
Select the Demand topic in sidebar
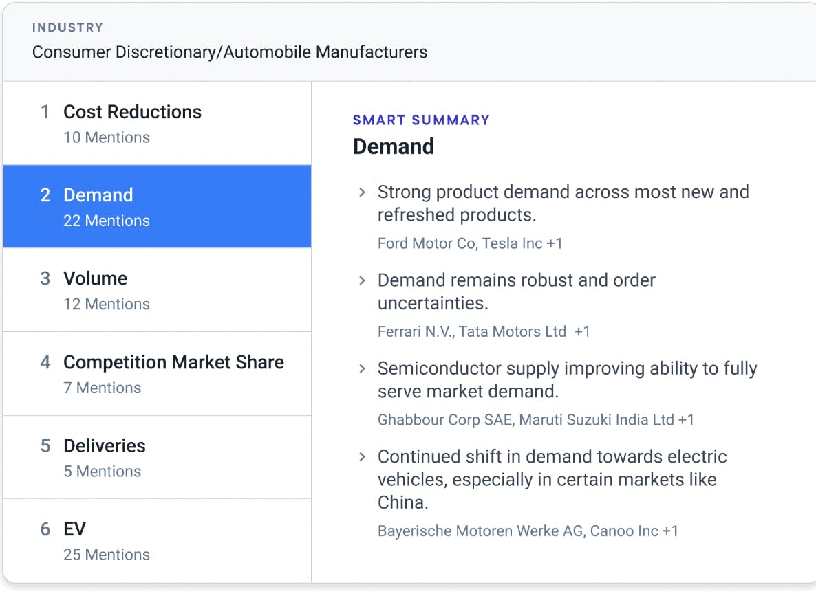(157, 206)
